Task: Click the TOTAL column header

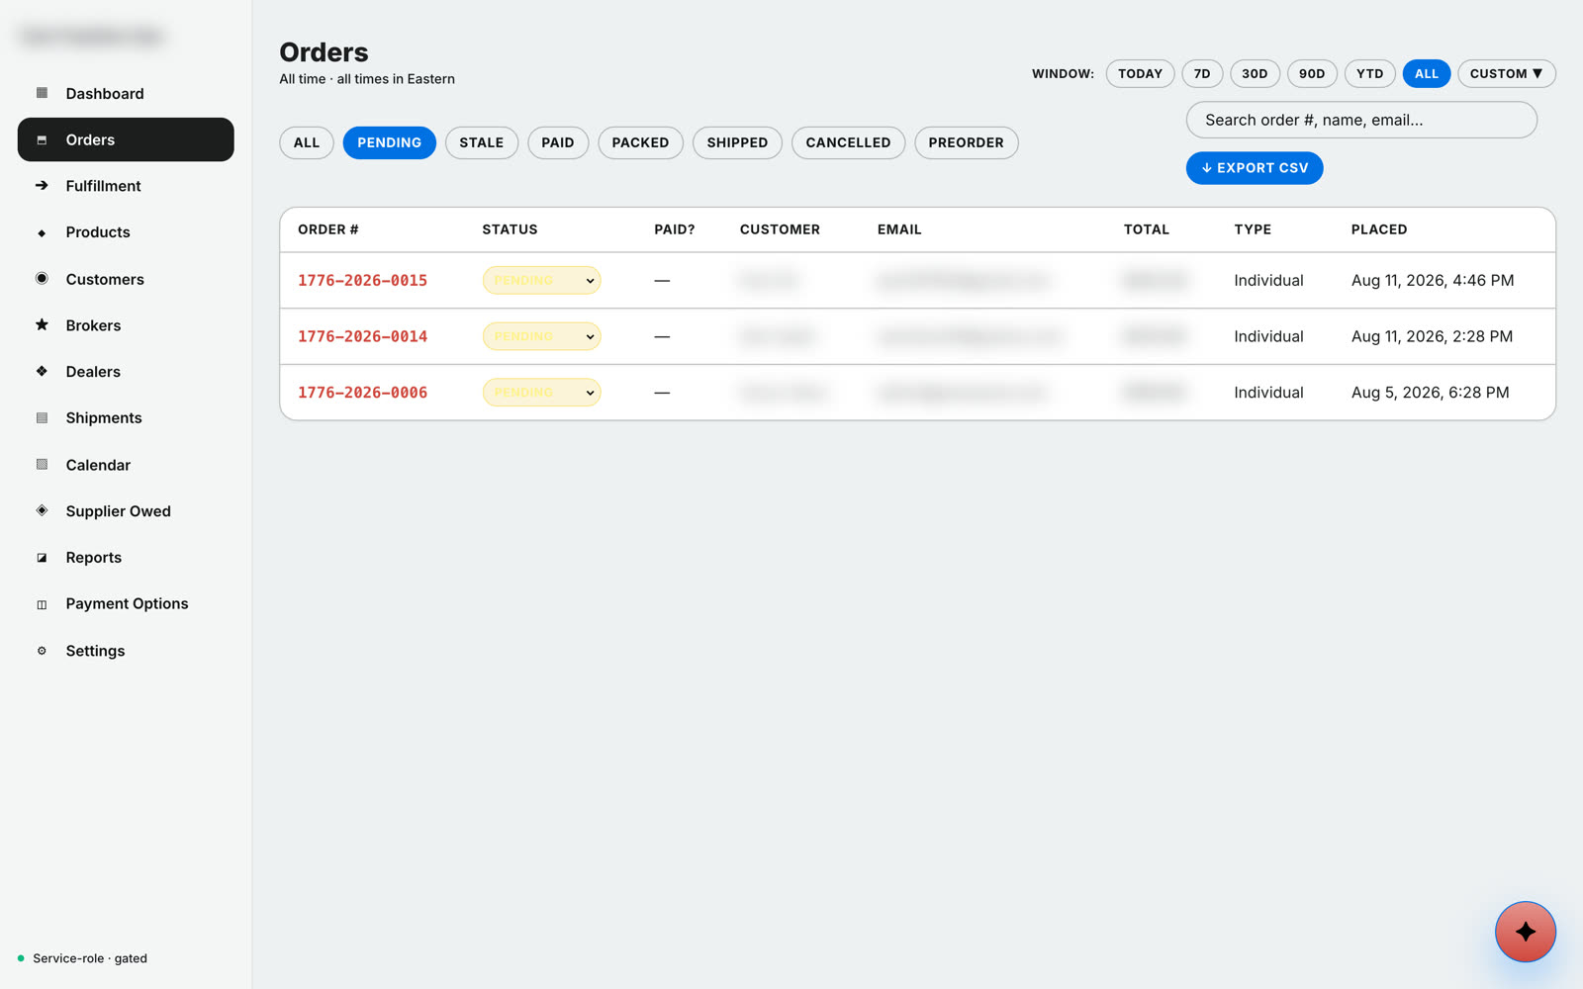Action: pos(1146,229)
